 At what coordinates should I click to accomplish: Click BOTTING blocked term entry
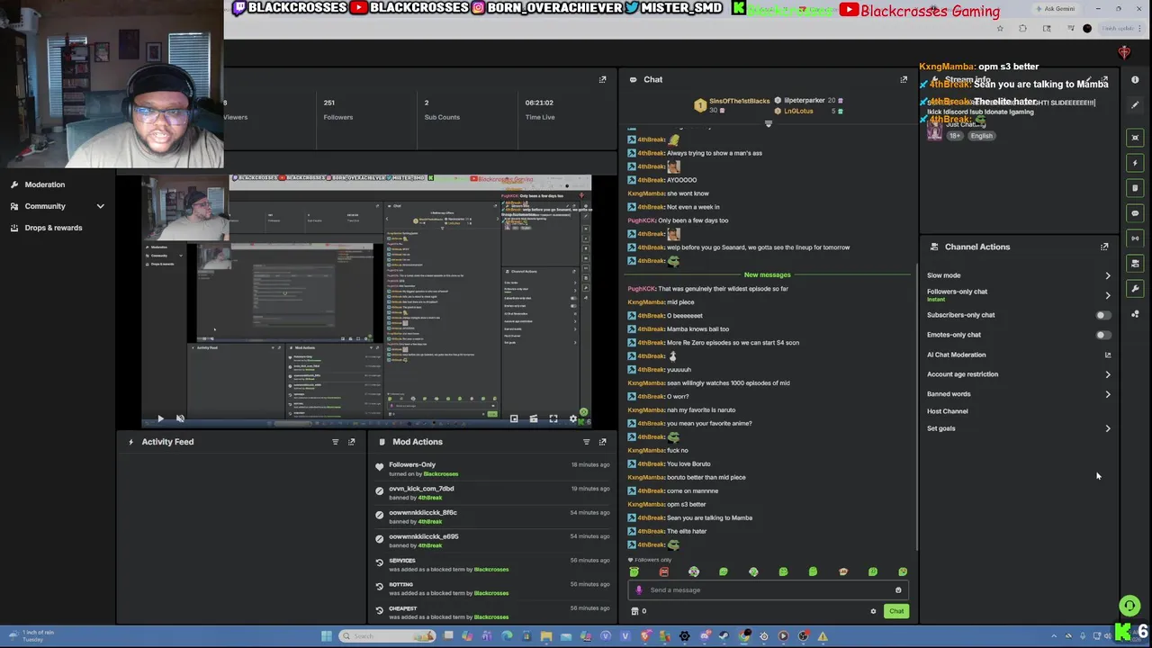401,585
